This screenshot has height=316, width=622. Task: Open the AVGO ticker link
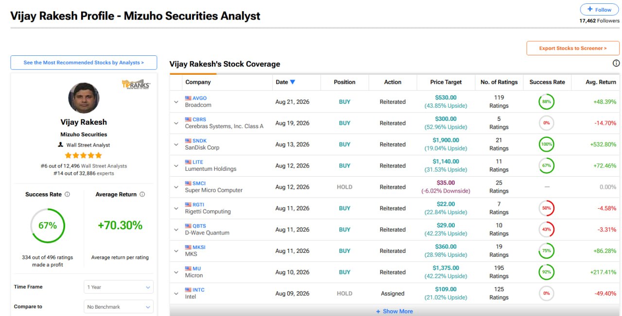(200, 98)
